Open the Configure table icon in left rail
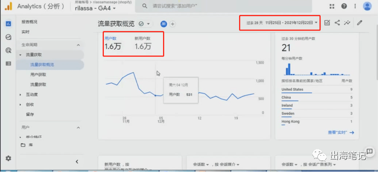 click(9, 63)
